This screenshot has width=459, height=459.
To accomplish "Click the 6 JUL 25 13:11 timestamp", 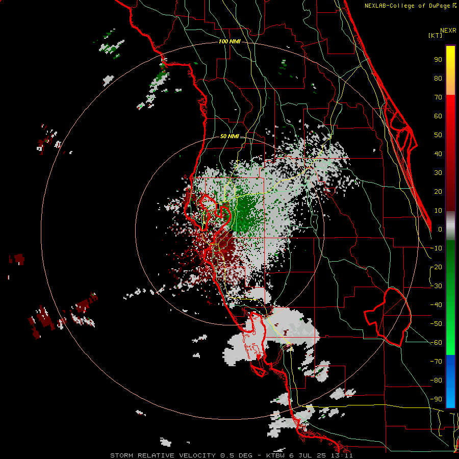I will click(322, 455).
